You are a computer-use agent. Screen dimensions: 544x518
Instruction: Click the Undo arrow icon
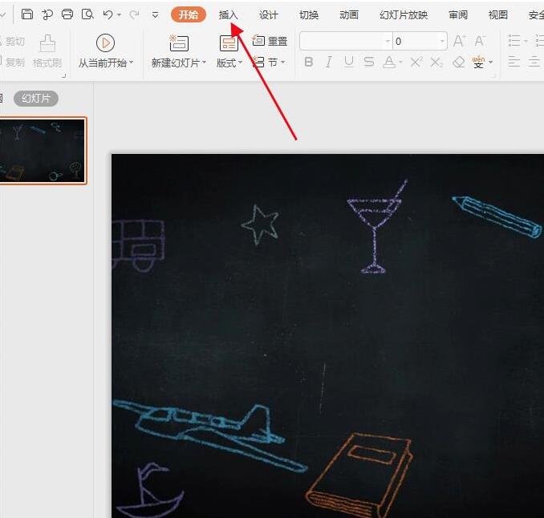(108, 14)
